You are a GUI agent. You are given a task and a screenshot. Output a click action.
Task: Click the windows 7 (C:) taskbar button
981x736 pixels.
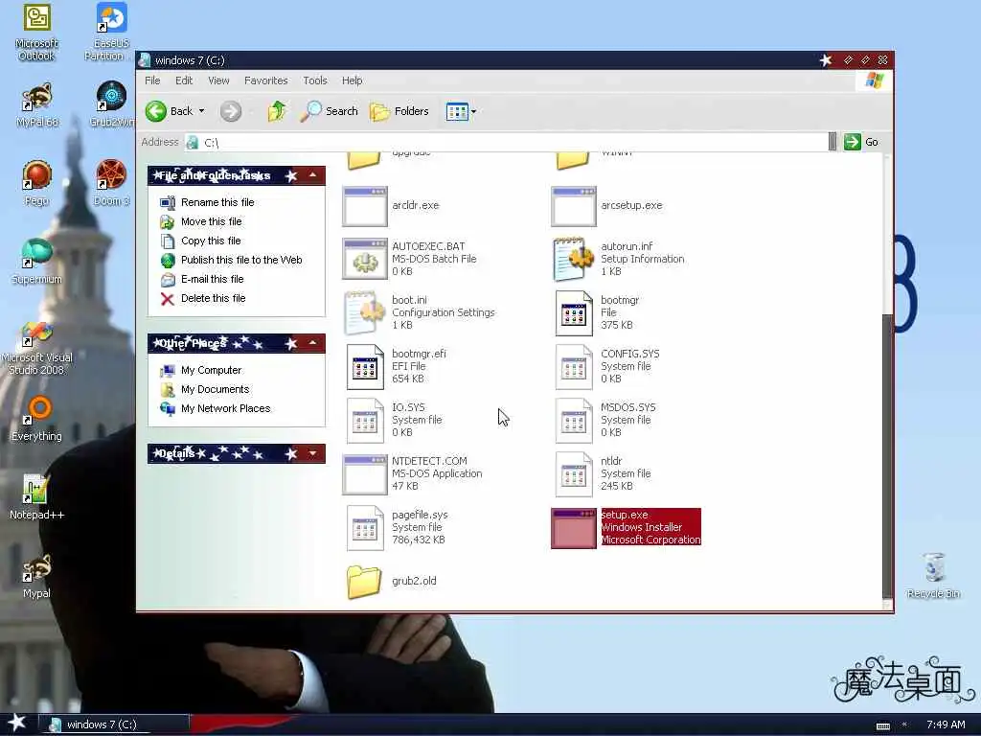tap(113, 724)
